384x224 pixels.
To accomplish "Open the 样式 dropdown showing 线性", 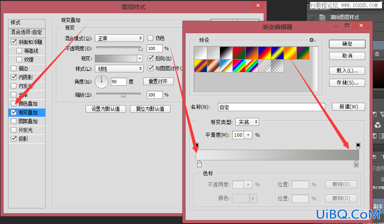I will point(119,68).
